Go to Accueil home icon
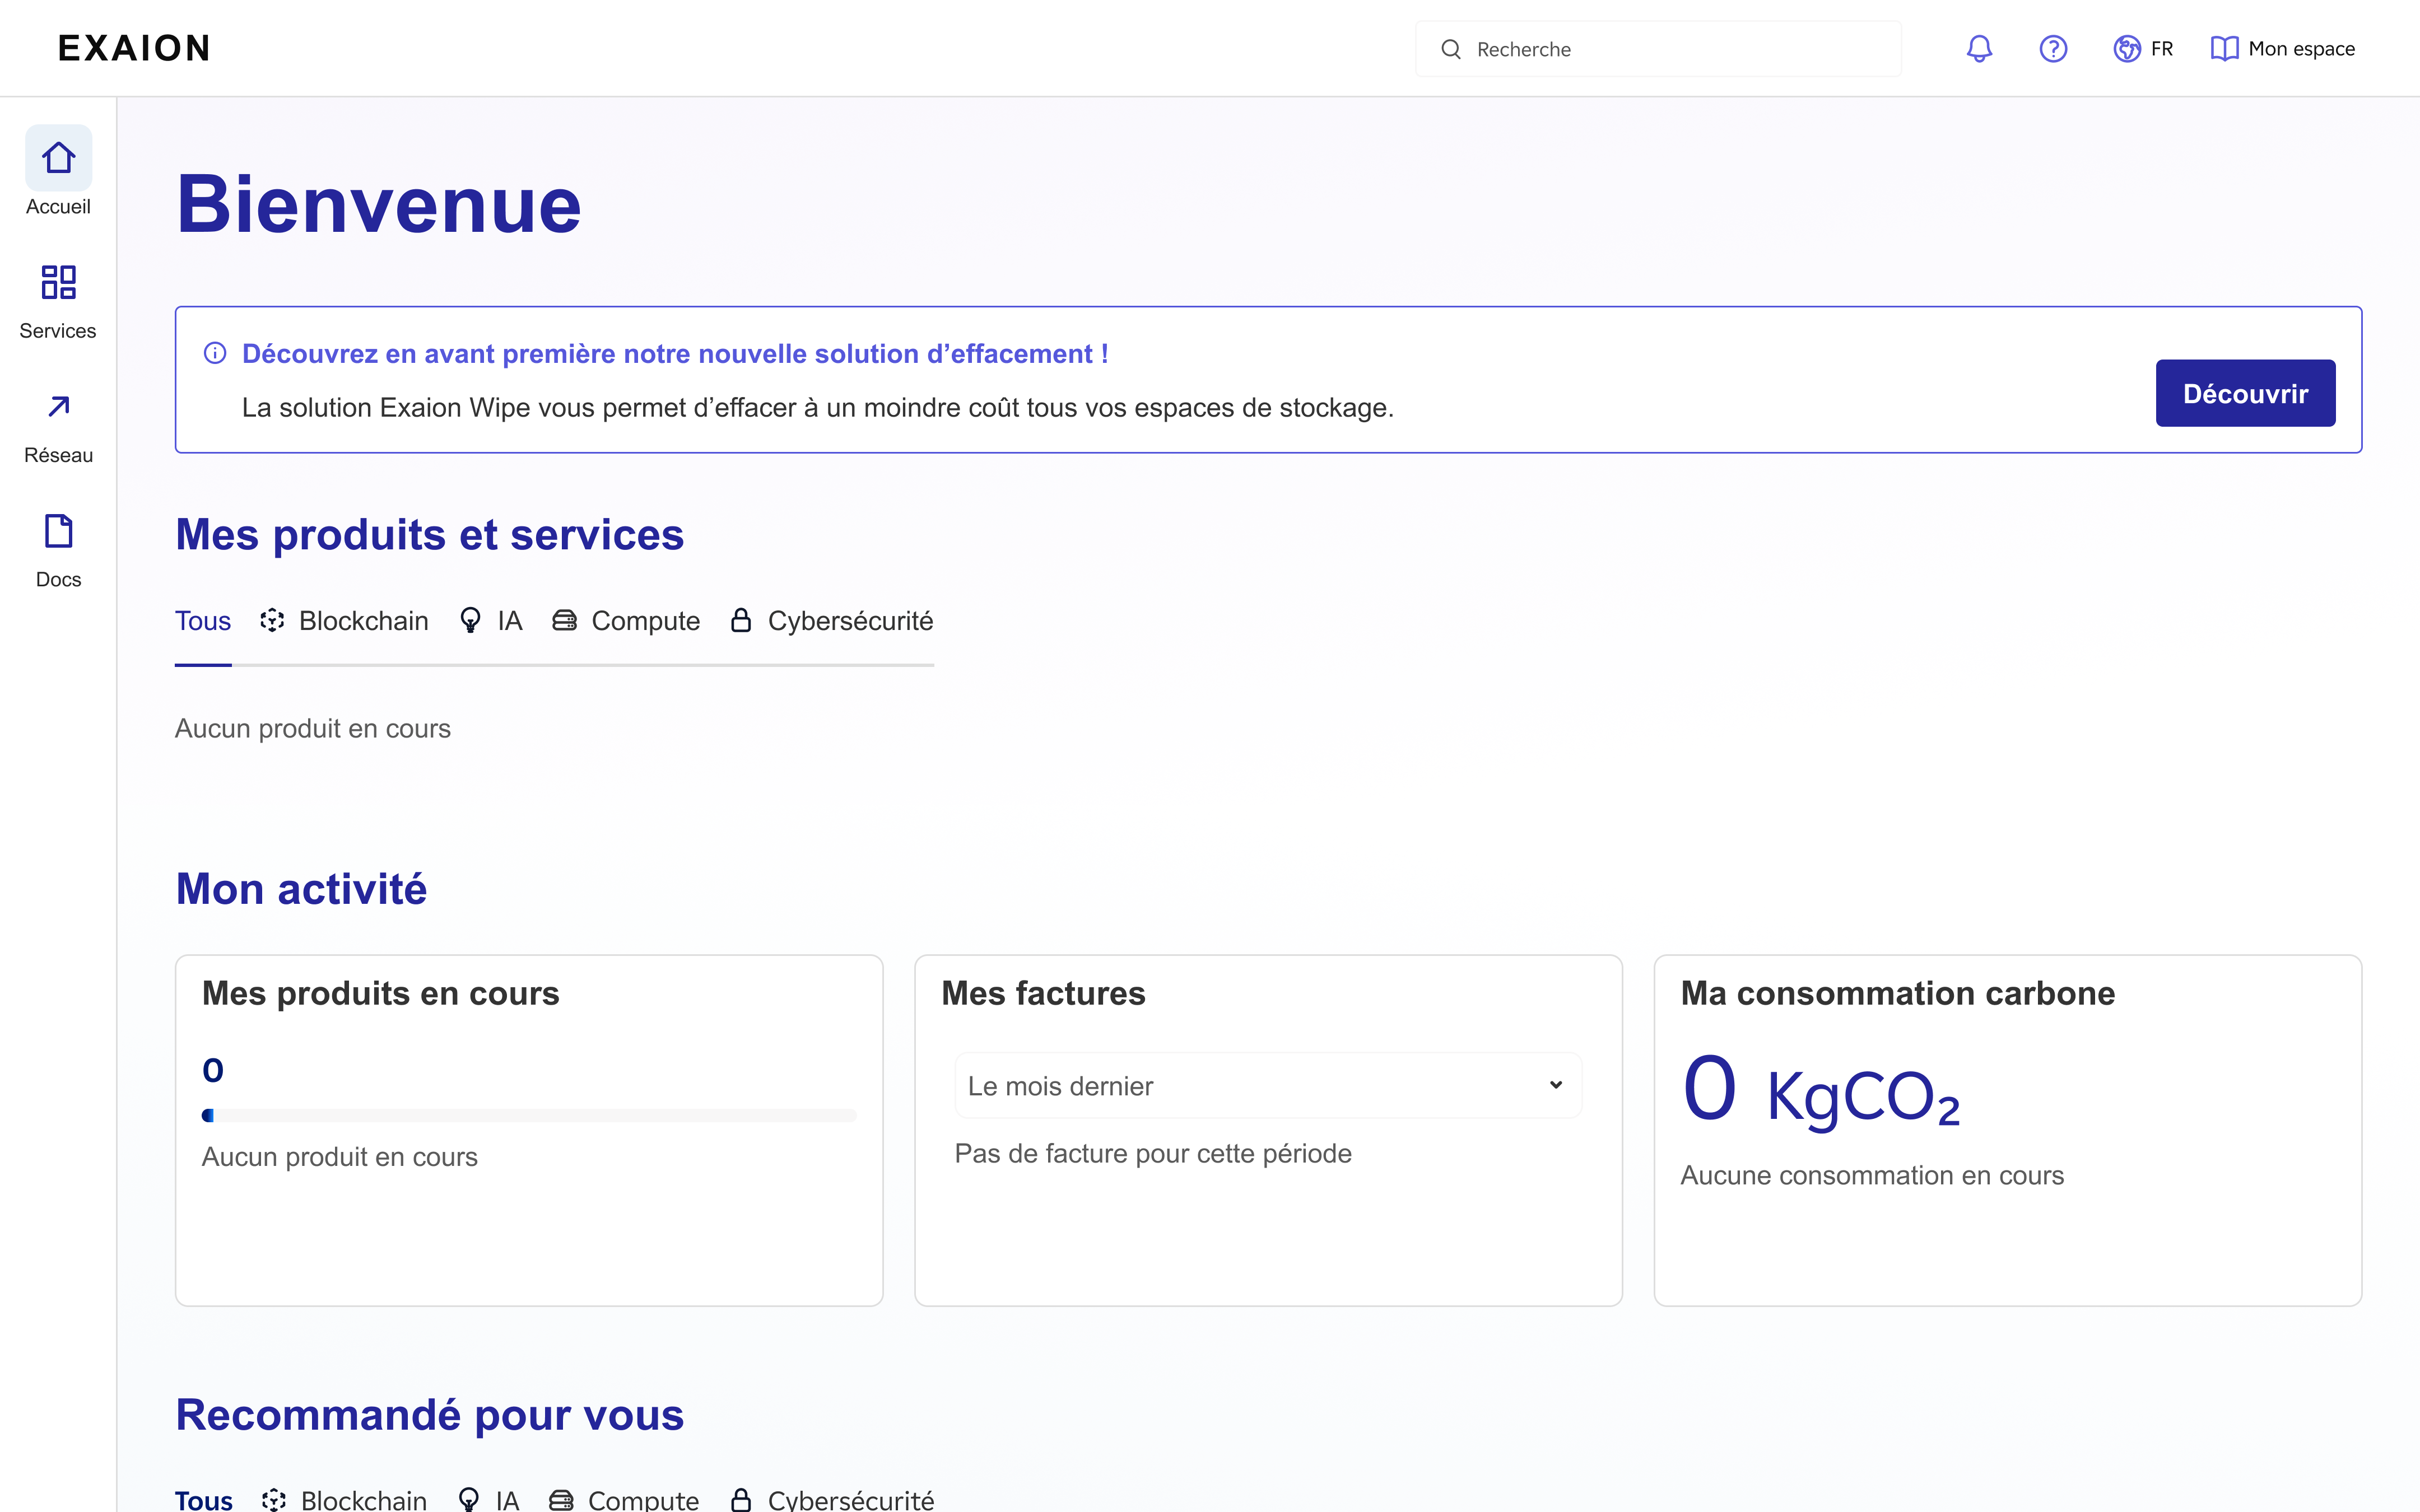The image size is (2420, 1512). click(58, 158)
